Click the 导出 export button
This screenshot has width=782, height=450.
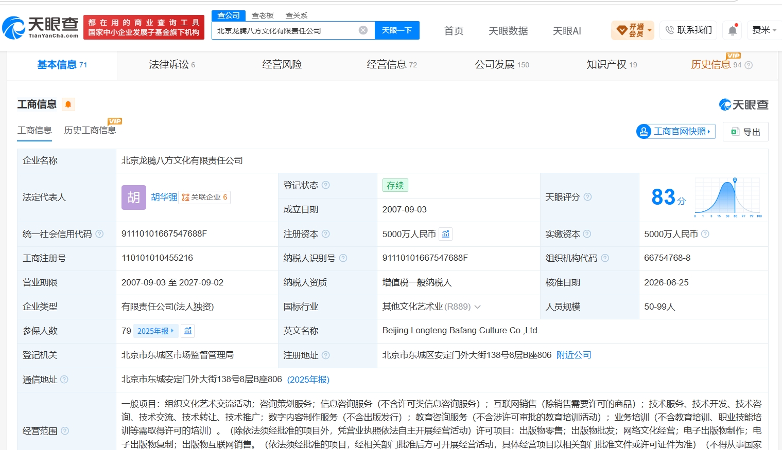(x=745, y=132)
